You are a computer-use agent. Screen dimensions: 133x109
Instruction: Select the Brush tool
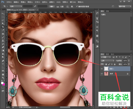3,37
